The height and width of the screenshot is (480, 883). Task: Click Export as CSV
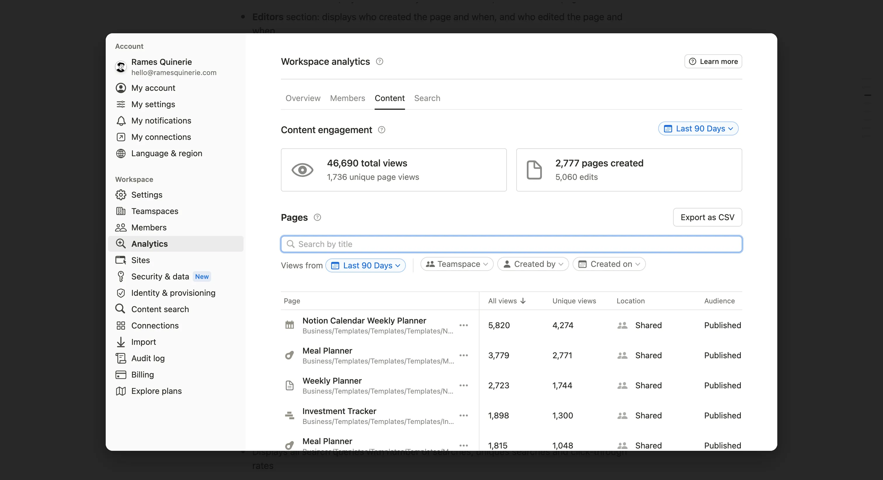click(x=708, y=217)
